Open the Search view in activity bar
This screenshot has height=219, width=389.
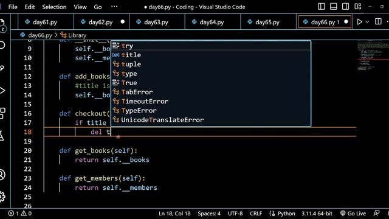[2, 45]
